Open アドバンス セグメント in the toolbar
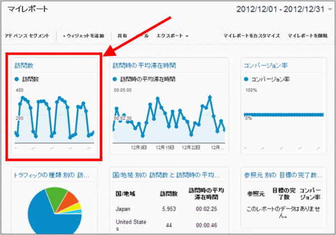 coord(27,36)
